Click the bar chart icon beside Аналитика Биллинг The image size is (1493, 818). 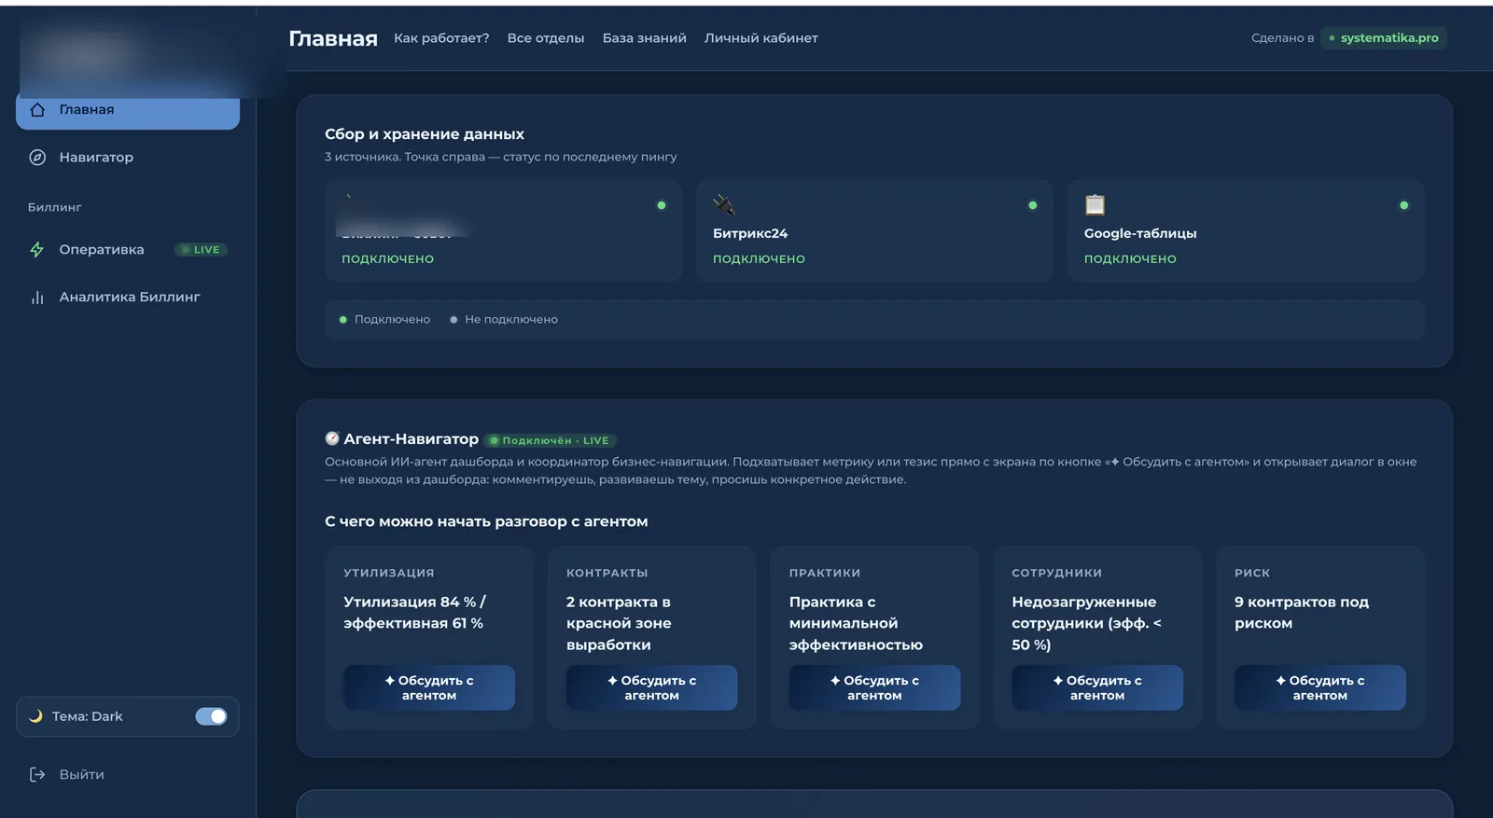[37, 298]
